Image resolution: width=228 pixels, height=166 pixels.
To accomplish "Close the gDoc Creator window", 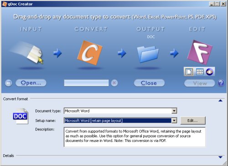I will 223,4.
